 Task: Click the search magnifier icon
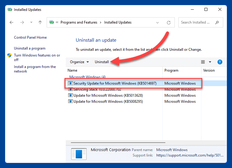coord(217,22)
